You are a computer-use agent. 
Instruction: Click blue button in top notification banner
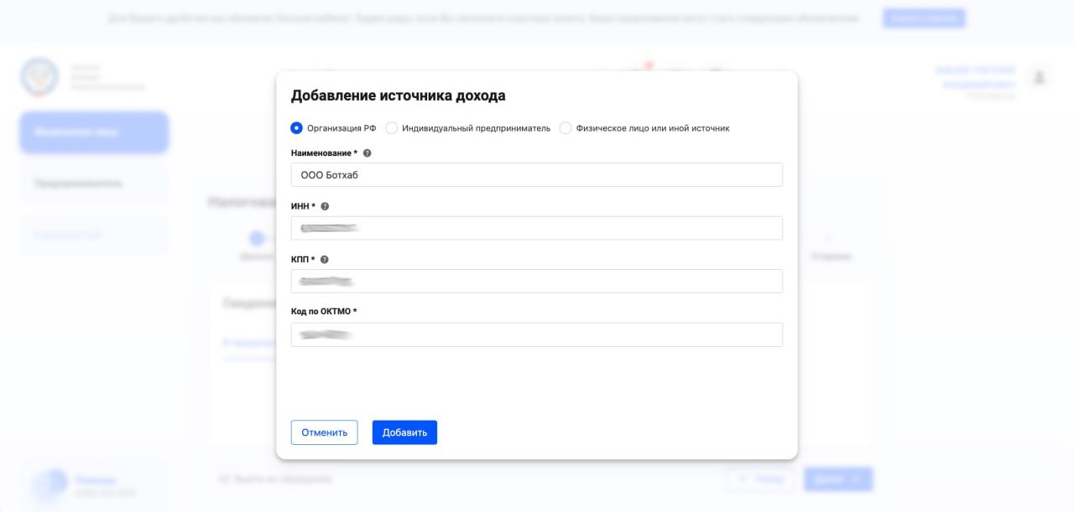click(x=924, y=18)
